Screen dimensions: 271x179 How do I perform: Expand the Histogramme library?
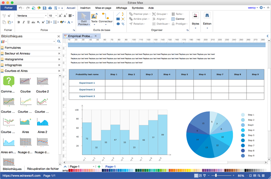(x=31, y=59)
